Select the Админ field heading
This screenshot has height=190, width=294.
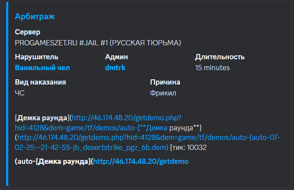click(x=116, y=57)
